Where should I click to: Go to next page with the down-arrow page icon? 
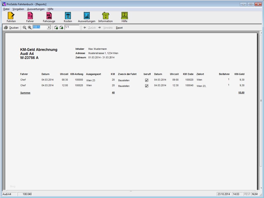(61, 28)
